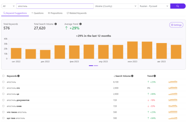Open the Settings button

[x=176, y=25]
